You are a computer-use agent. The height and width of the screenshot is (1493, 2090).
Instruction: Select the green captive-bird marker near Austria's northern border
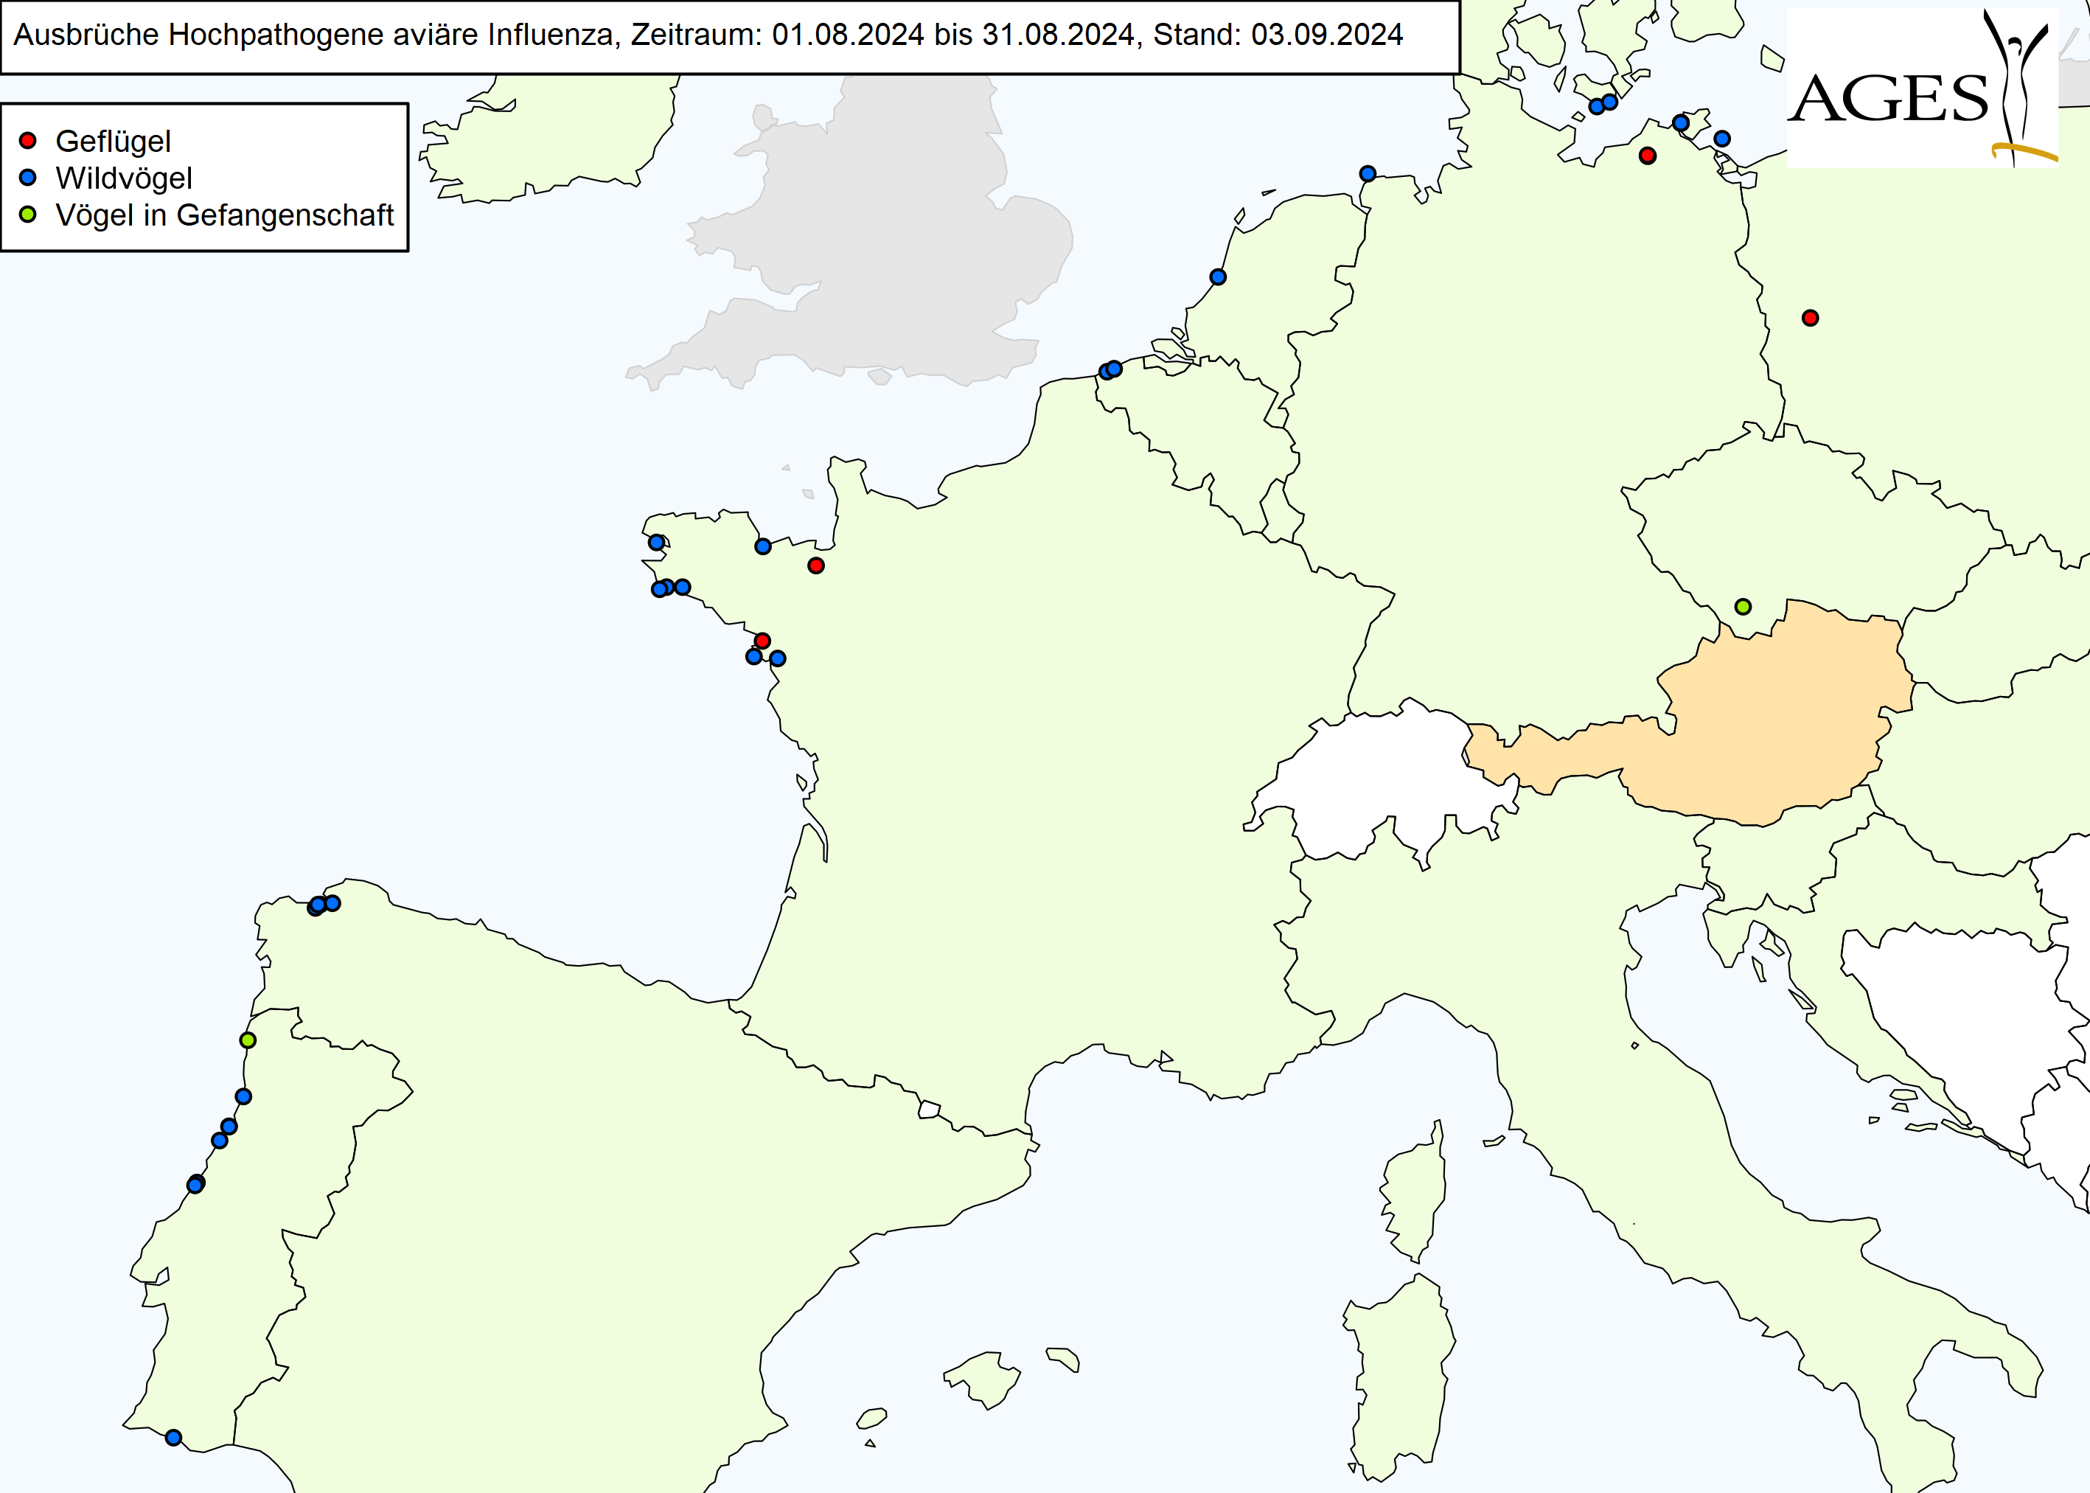click(1743, 607)
